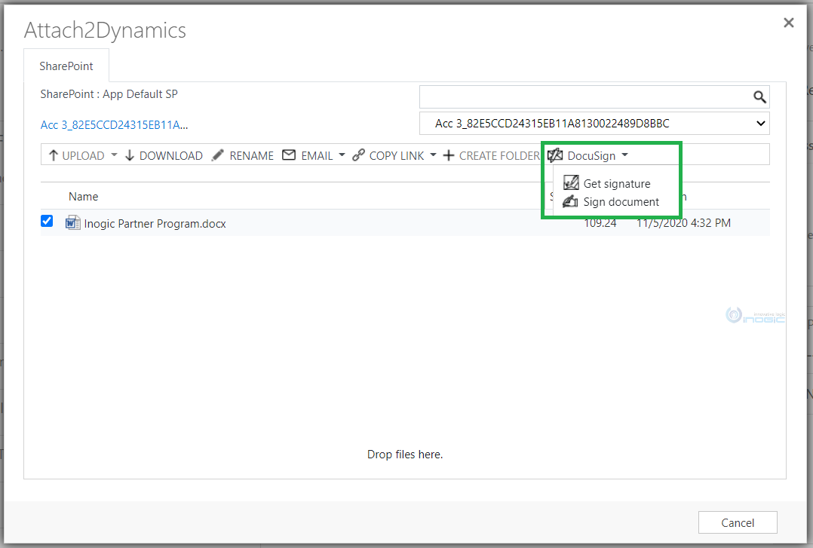This screenshot has height=548, width=813.
Task: Click the DocuSign toolbar icon
Action: click(x=555, y=155)
